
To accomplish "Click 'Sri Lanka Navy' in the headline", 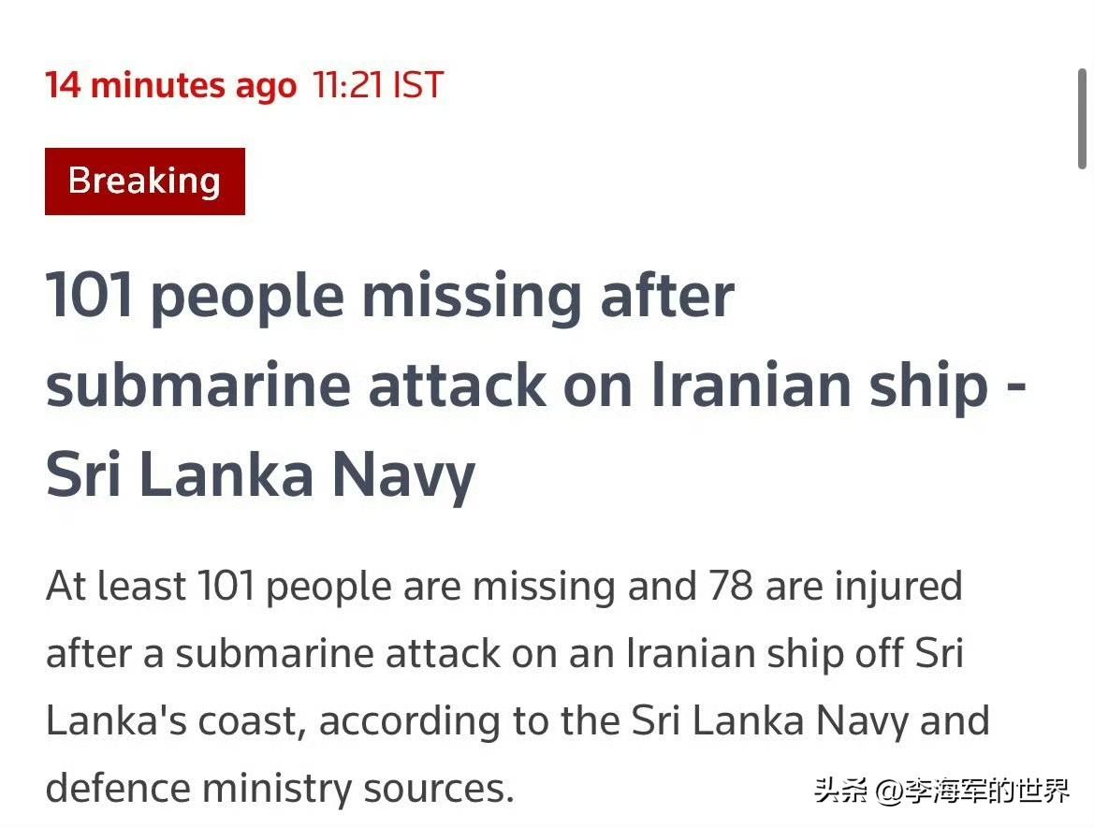I will click(x=260, y=474).
